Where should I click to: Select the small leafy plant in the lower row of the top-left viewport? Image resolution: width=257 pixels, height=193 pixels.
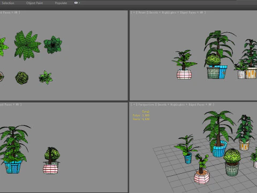tap(46, 77)
